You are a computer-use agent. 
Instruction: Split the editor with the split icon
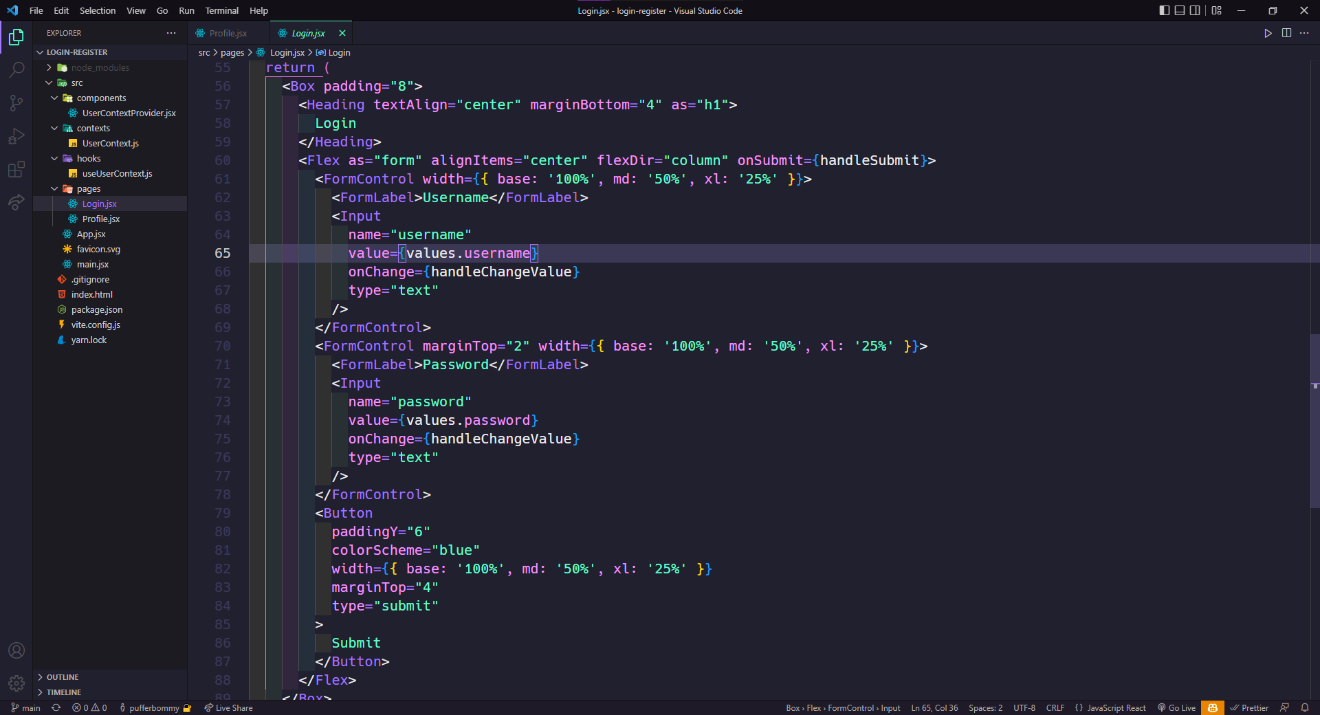coord(1286,33)
